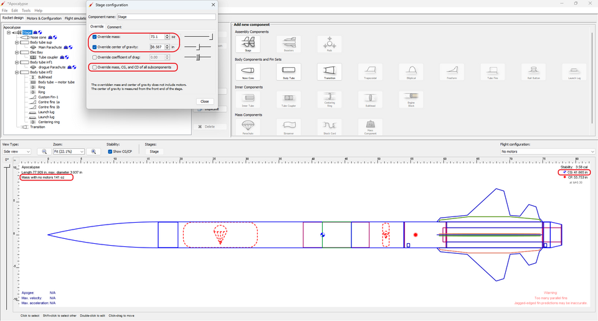
Task: Add an Inner Tube component
Action: coord(248,100)
